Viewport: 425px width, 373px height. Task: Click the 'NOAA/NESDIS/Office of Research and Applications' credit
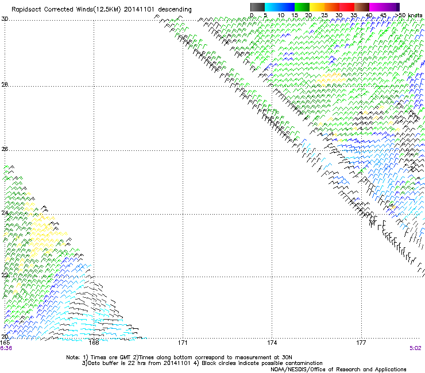(338, 370)
